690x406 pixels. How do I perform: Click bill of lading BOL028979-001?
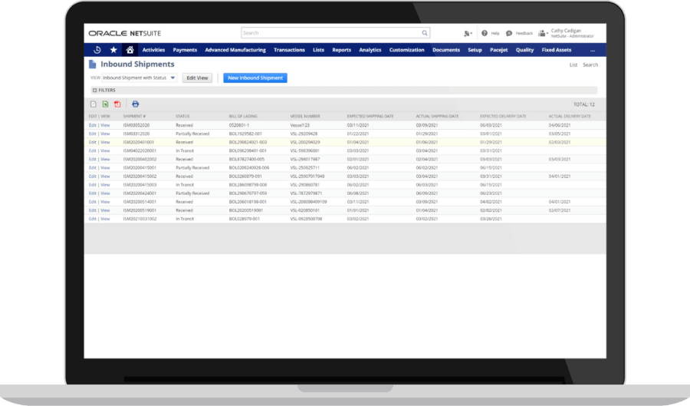tap(245, 219)
